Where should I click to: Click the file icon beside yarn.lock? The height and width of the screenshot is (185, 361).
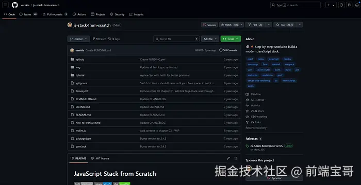tap(72, 146)
